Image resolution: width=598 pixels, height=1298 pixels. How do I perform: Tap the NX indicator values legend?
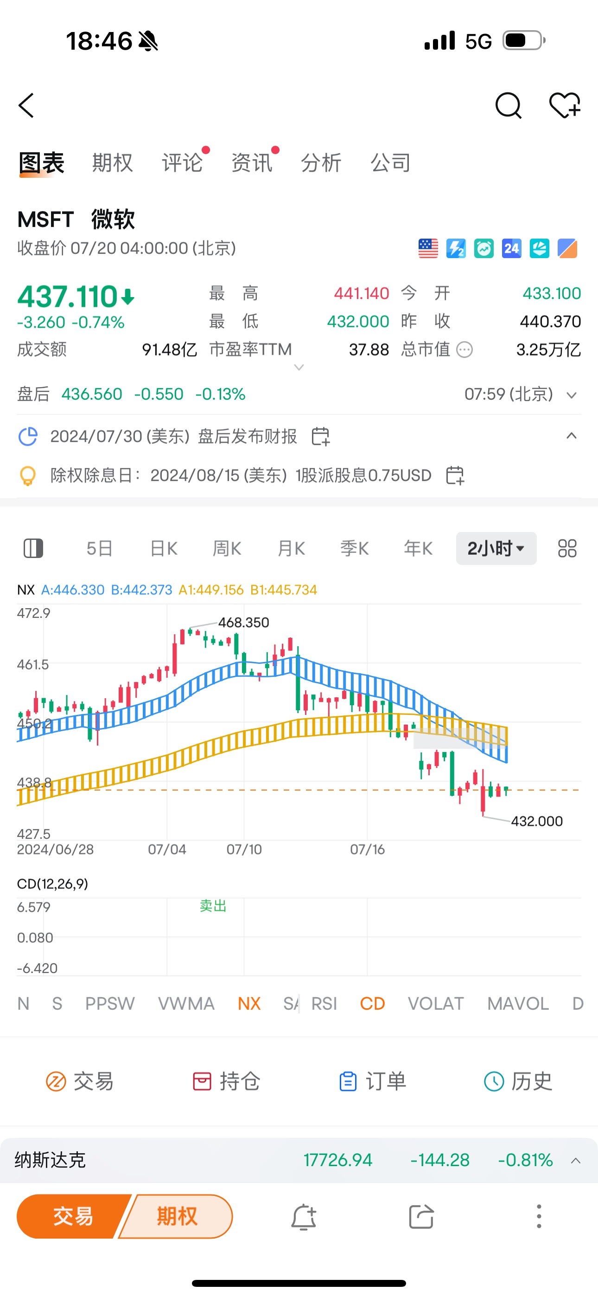[x=167, y=590]
